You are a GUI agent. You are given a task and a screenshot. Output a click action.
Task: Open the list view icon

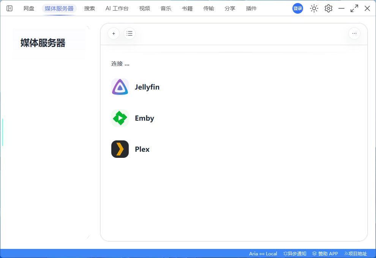point(130,33)
